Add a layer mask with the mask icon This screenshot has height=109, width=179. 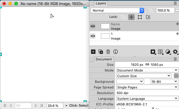click(153, 52)
